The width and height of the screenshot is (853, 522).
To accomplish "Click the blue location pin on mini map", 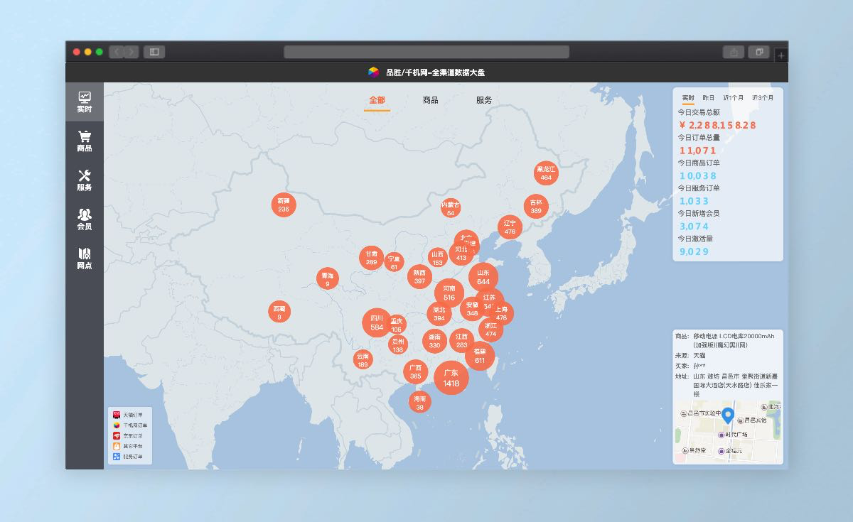I will pos(728,415).
